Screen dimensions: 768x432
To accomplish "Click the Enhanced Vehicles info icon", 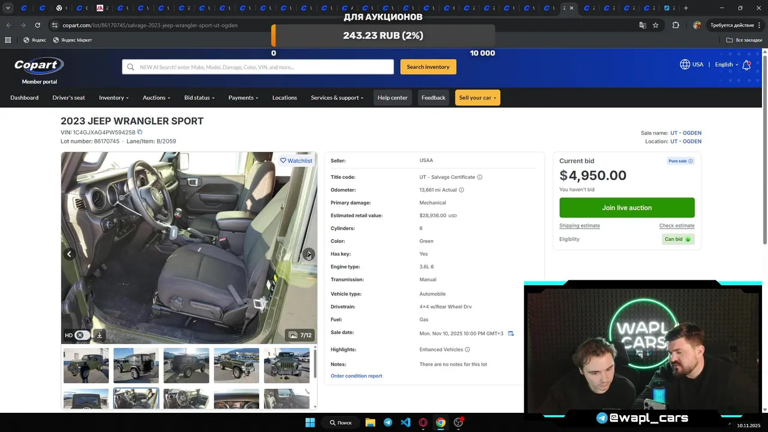I will 467,350.
